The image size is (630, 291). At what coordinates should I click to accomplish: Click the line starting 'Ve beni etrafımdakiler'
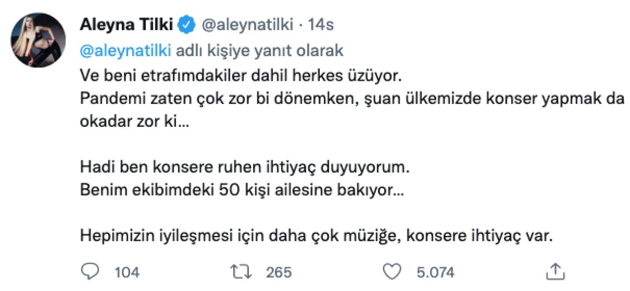click(x=240, y=77)
